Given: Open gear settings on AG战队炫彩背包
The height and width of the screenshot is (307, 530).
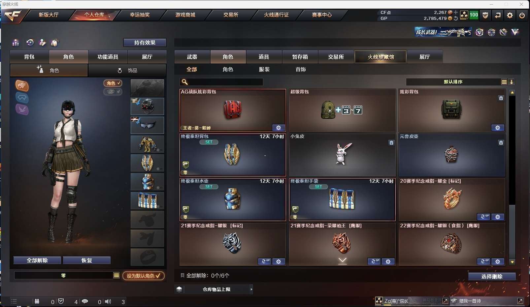Looking at the screenshot, I should [279, 128].
